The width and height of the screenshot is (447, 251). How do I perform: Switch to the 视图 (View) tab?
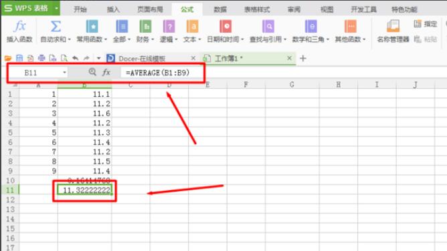[327, 9]
